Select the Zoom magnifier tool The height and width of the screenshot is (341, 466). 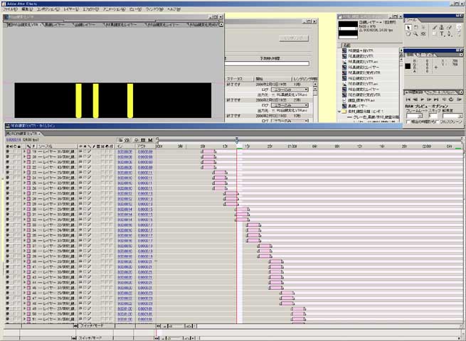[415, 33]
